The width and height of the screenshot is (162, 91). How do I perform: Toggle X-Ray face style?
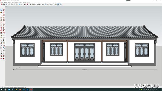(46, 5)
